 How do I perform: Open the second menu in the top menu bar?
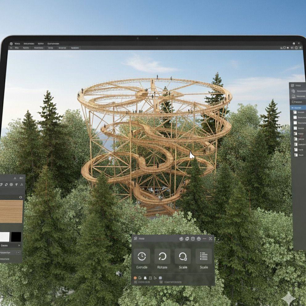(29, 44)
